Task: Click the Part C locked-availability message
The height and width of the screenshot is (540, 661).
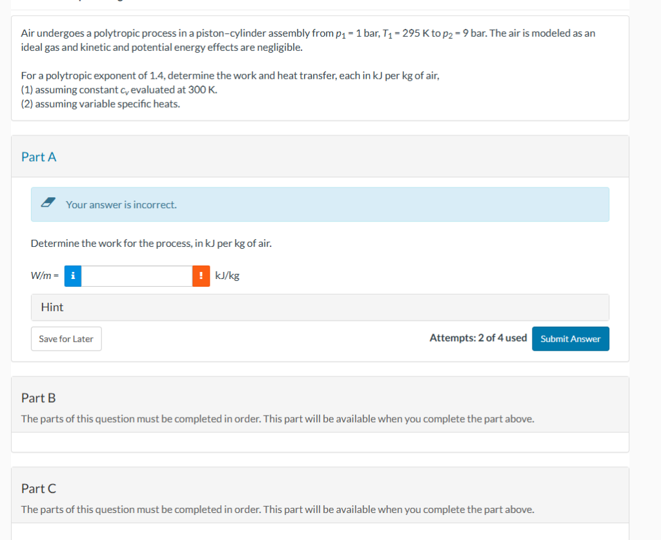Action: pos(278,509)
